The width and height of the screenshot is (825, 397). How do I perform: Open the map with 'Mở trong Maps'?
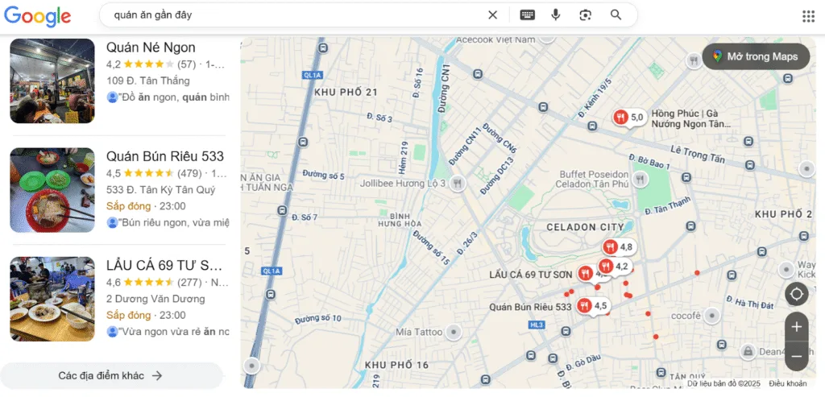(756, 57)
